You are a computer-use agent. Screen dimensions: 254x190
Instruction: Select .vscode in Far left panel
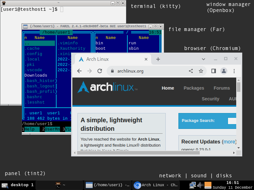(x=33, y=70)
